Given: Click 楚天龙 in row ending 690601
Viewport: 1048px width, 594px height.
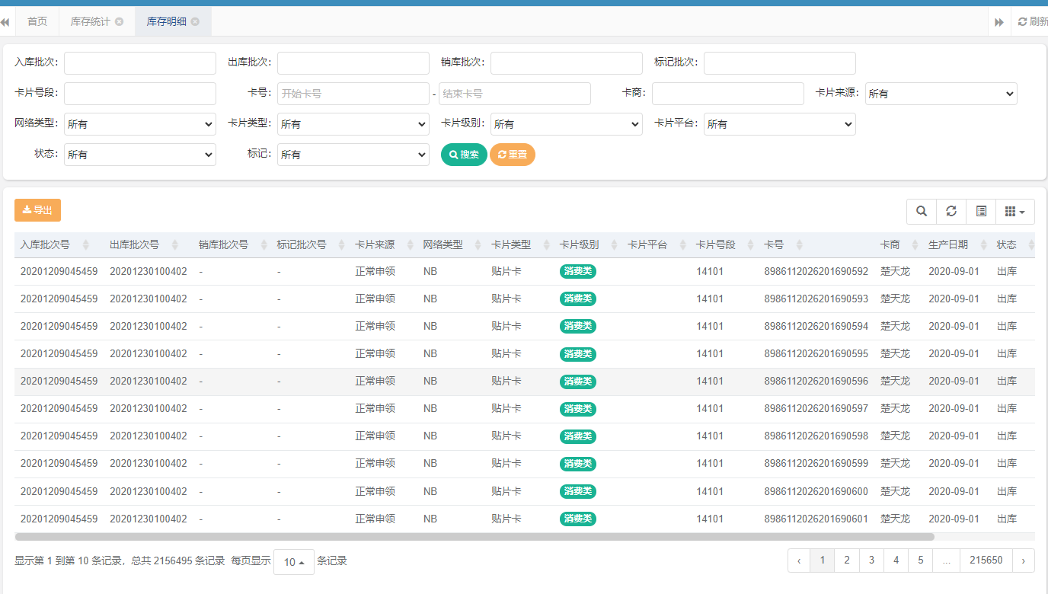Looking at the screenshot, I should pos(896,519).
